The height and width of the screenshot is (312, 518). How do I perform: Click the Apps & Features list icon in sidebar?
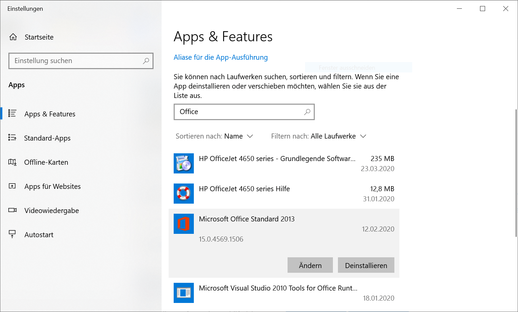tap(12, 113)
